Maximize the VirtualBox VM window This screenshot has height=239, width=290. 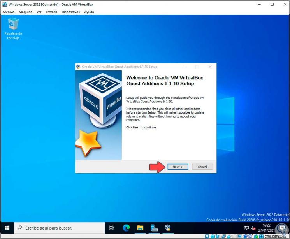click(x=272, y=4)
